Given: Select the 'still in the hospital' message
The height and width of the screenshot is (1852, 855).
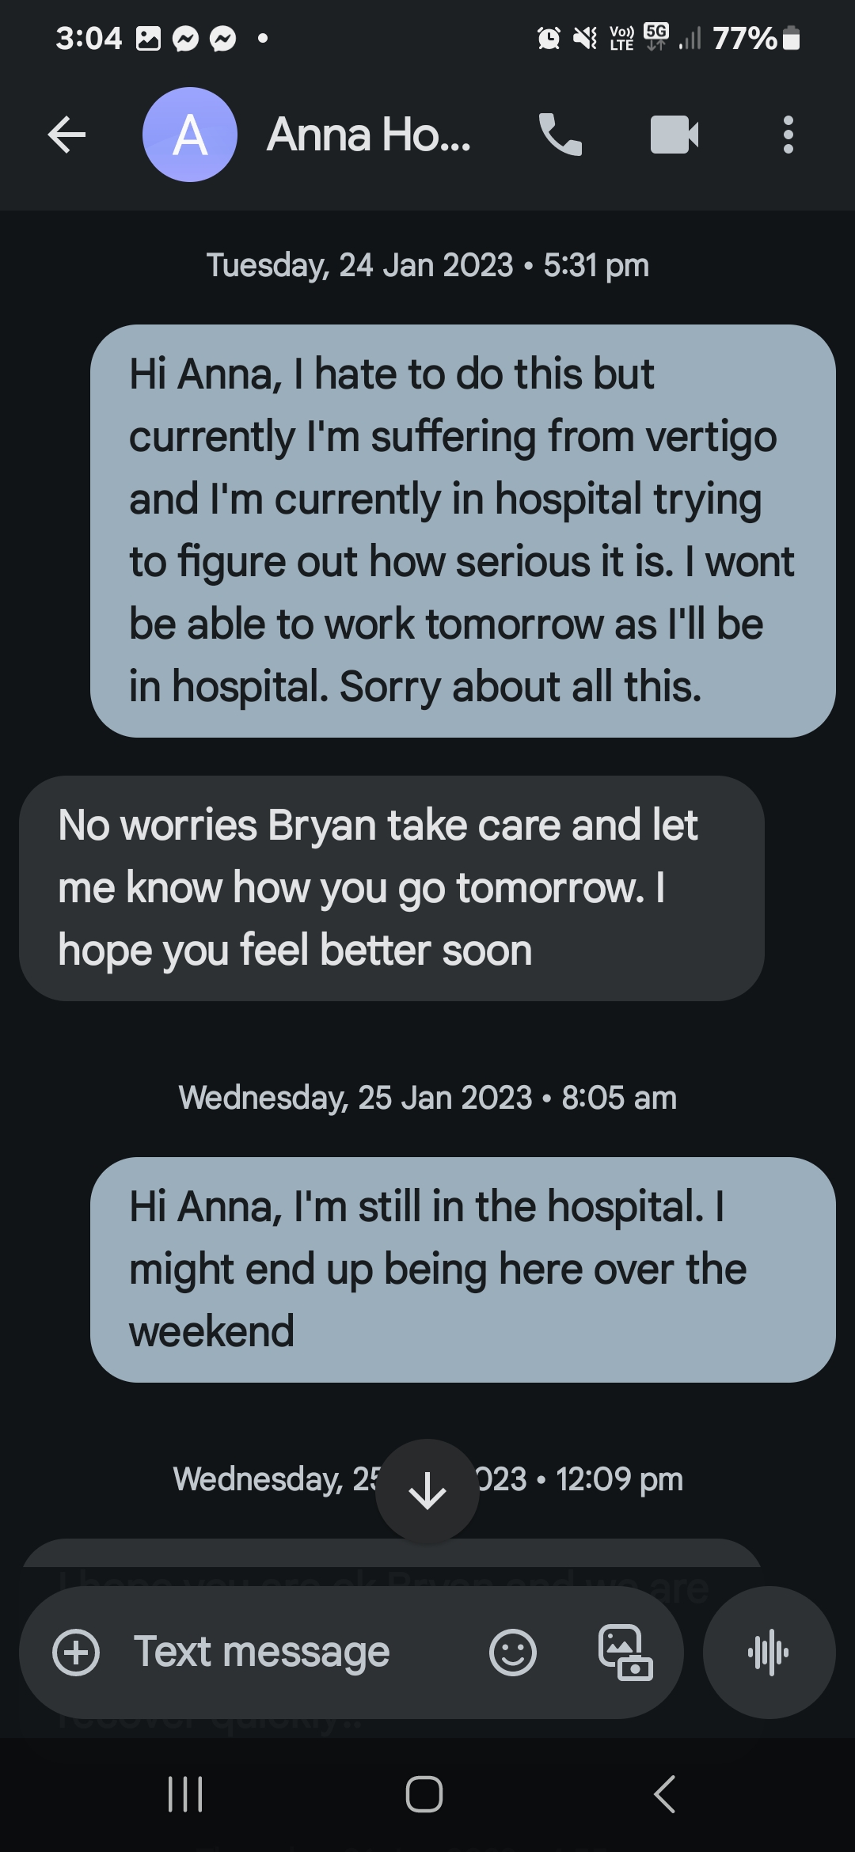Looking at the screenshot, I should click(x=463, y=1269).
